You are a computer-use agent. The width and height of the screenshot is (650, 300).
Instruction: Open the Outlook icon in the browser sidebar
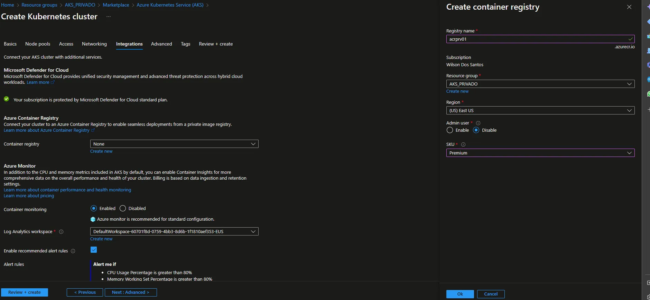pos(648,79)
